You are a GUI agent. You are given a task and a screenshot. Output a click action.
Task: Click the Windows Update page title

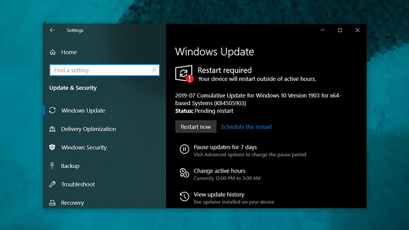(215, 52)
